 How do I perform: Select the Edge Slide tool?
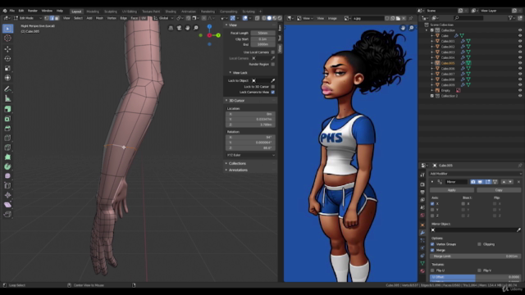[7, 186]
